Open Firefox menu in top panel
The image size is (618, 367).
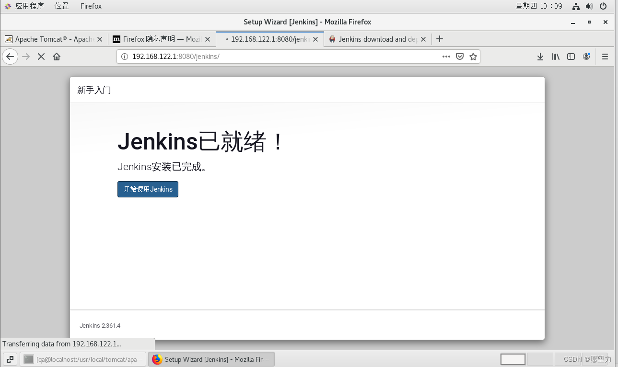click(x=91, y=6)
